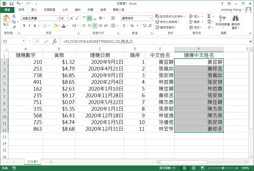Toggle Italic formatting
The width and height of the screenshot is (254, 171).
pos(29,26)
